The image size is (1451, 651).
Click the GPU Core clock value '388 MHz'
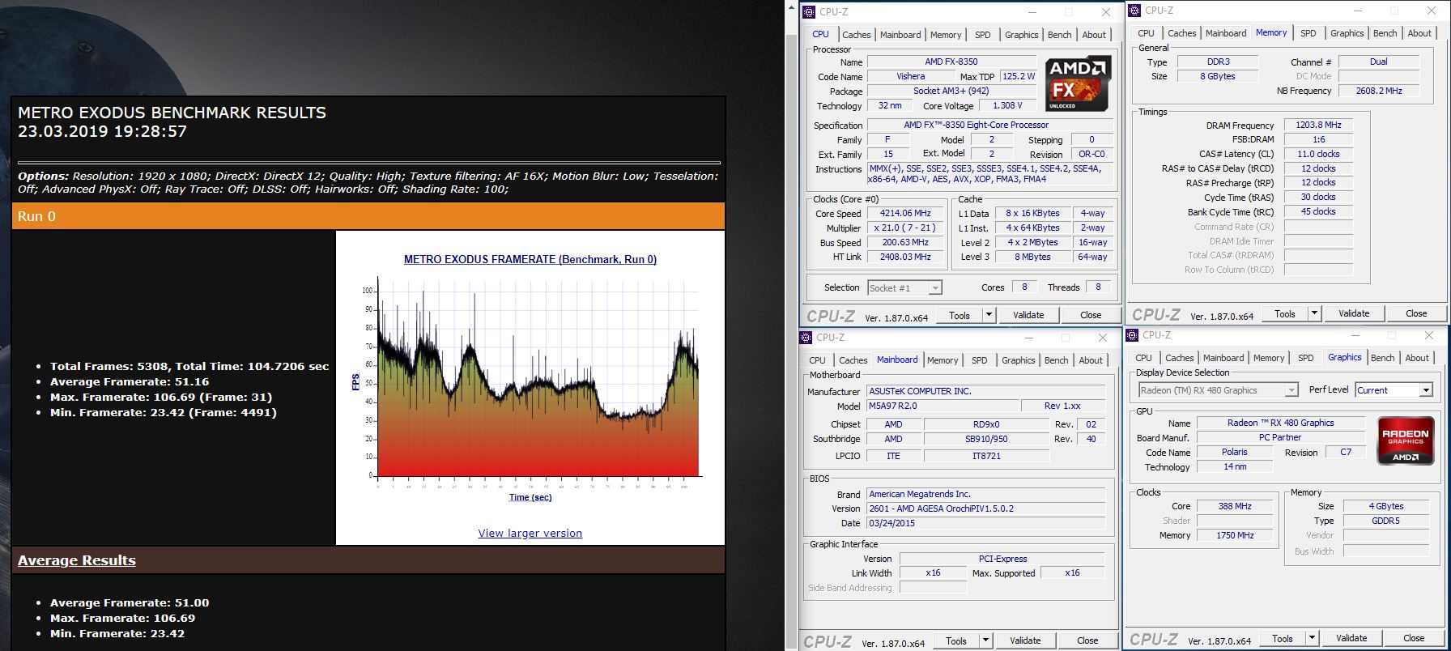point(1235,506)
